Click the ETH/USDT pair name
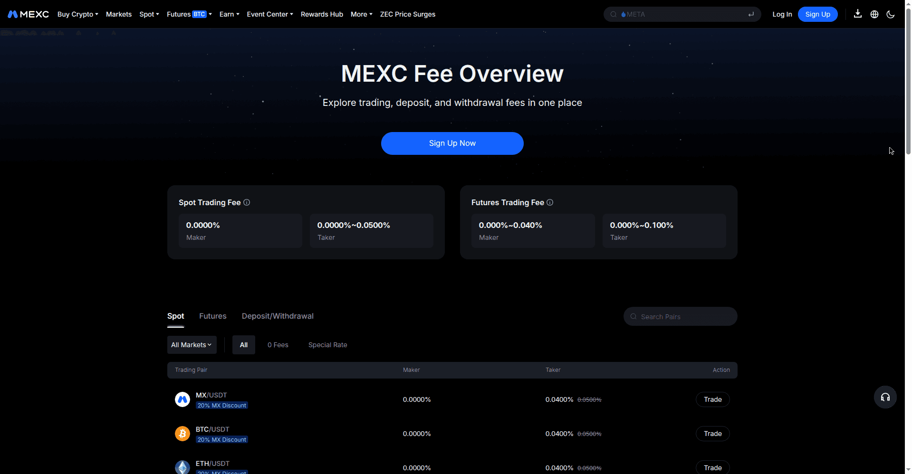Screen dimensions: 912x474 212,464
